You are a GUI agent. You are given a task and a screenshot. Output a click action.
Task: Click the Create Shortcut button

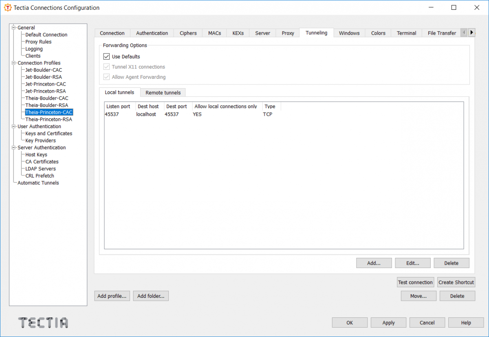tap(456, 282)
